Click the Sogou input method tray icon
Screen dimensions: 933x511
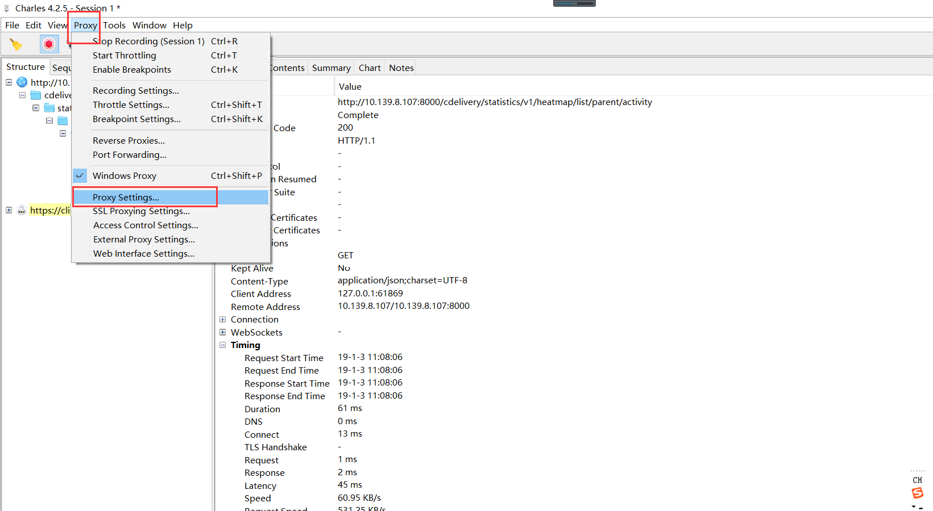pyautogui.click(x=917, y=493)
